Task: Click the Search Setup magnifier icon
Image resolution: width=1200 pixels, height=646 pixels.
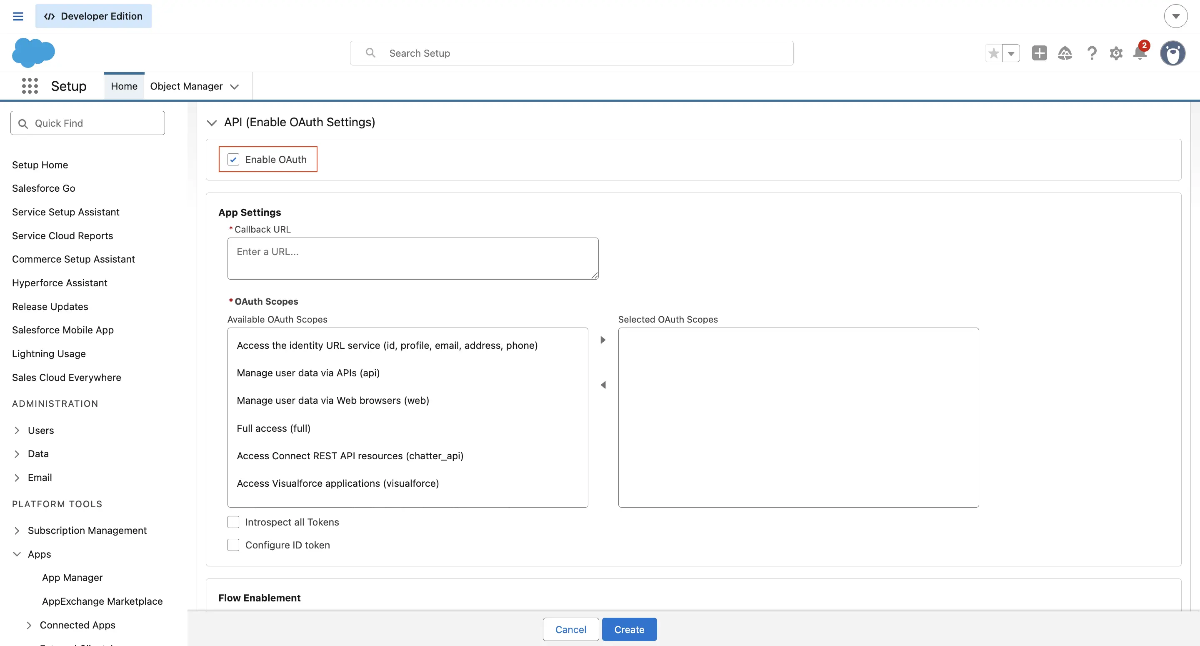Action: [370, 53]
